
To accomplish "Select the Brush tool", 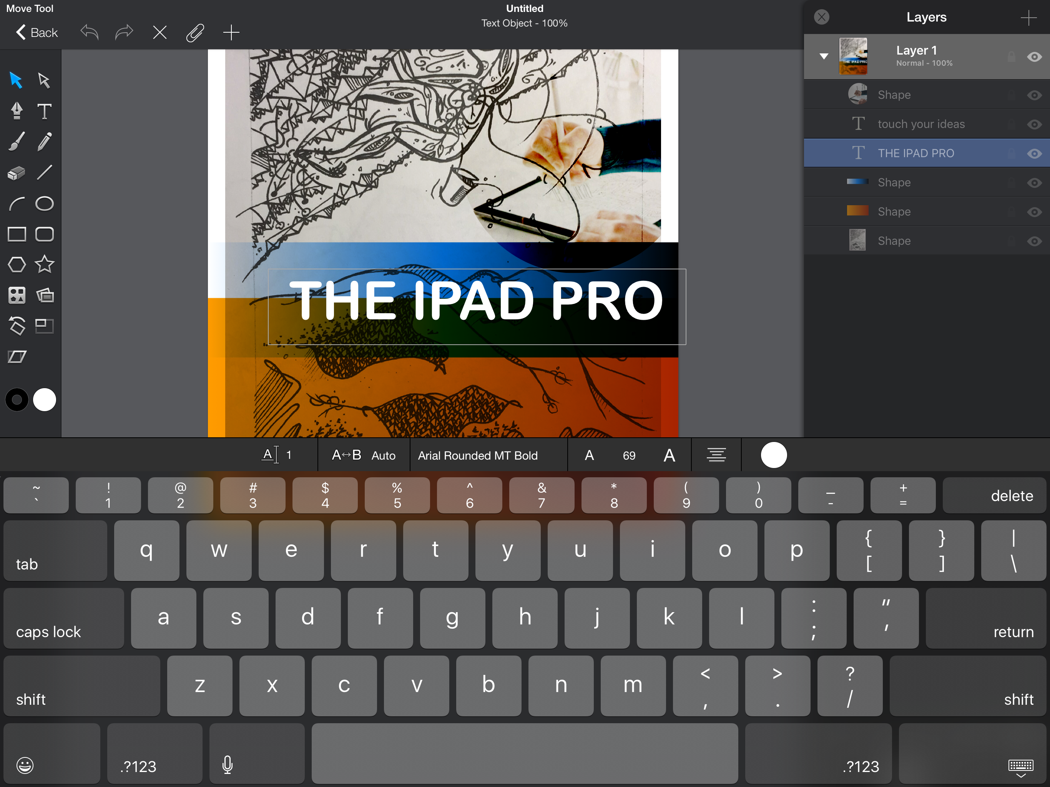I will coord(17,141).
